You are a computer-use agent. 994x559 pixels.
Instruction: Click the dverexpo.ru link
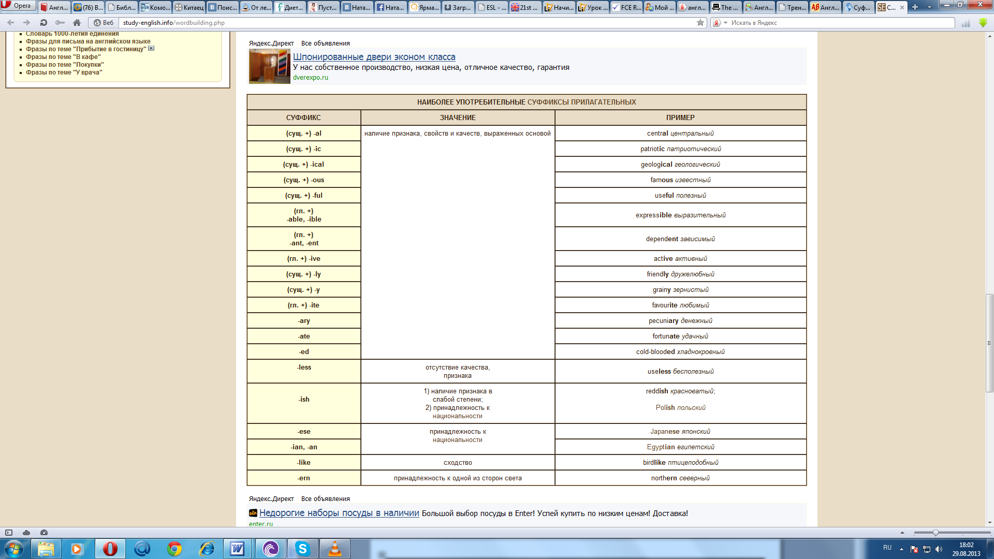pos(311,78)
